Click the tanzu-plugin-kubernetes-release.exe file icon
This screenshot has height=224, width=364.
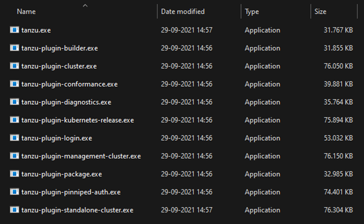[x=15, y=120]
